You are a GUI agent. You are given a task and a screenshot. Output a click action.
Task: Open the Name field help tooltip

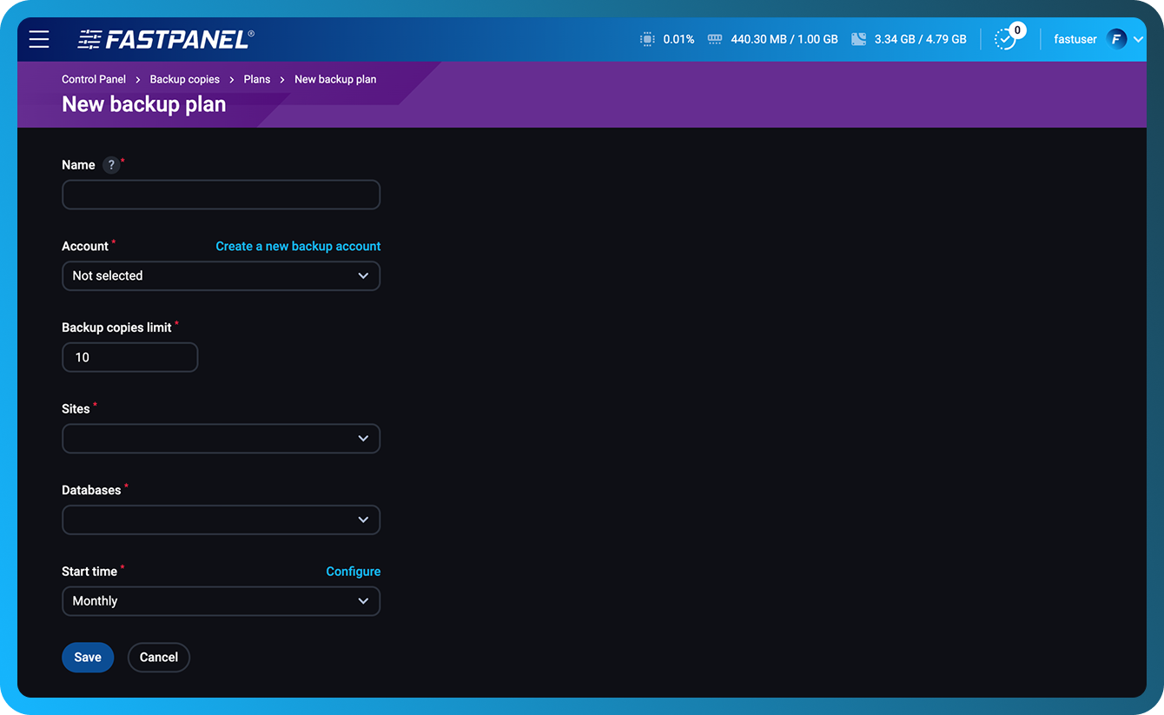110,164
